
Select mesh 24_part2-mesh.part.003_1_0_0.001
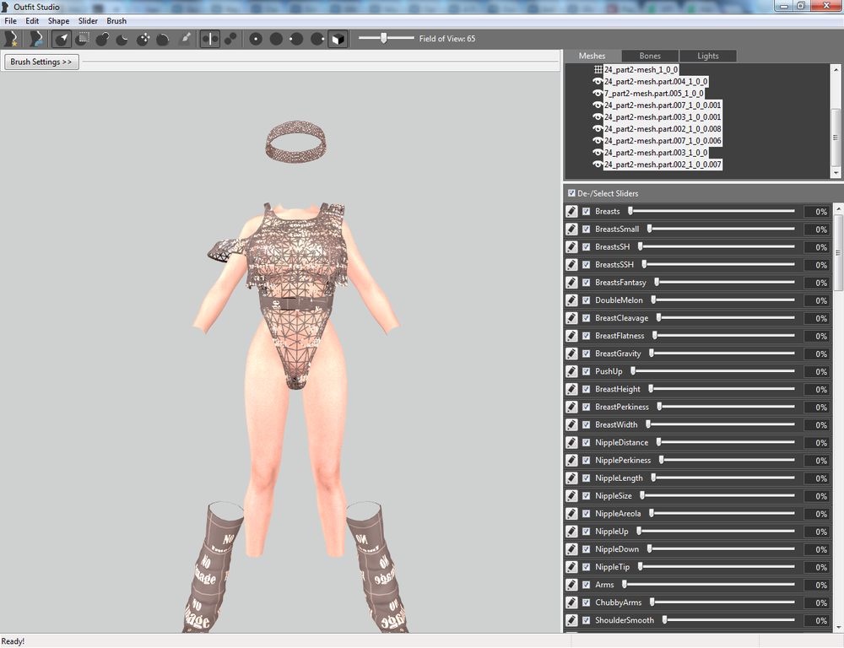[x=662, y=116]
